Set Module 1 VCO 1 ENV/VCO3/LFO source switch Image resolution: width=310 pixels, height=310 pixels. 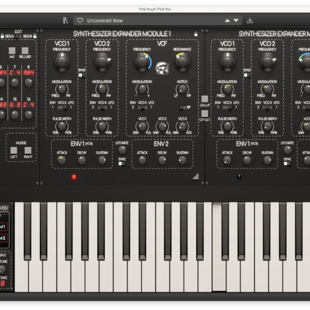pos(62,107)
